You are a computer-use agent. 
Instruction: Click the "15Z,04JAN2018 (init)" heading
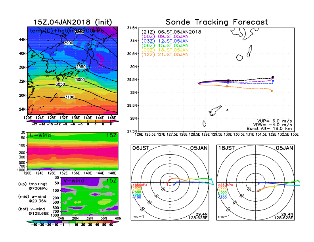click(x=73, y=22)
